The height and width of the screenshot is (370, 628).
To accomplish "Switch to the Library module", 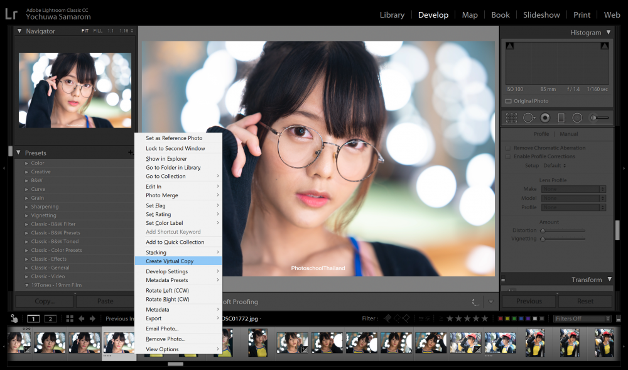I will [x=392, y=15].
